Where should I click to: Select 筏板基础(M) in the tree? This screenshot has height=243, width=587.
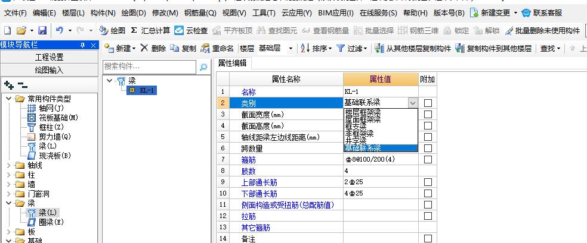52,118
